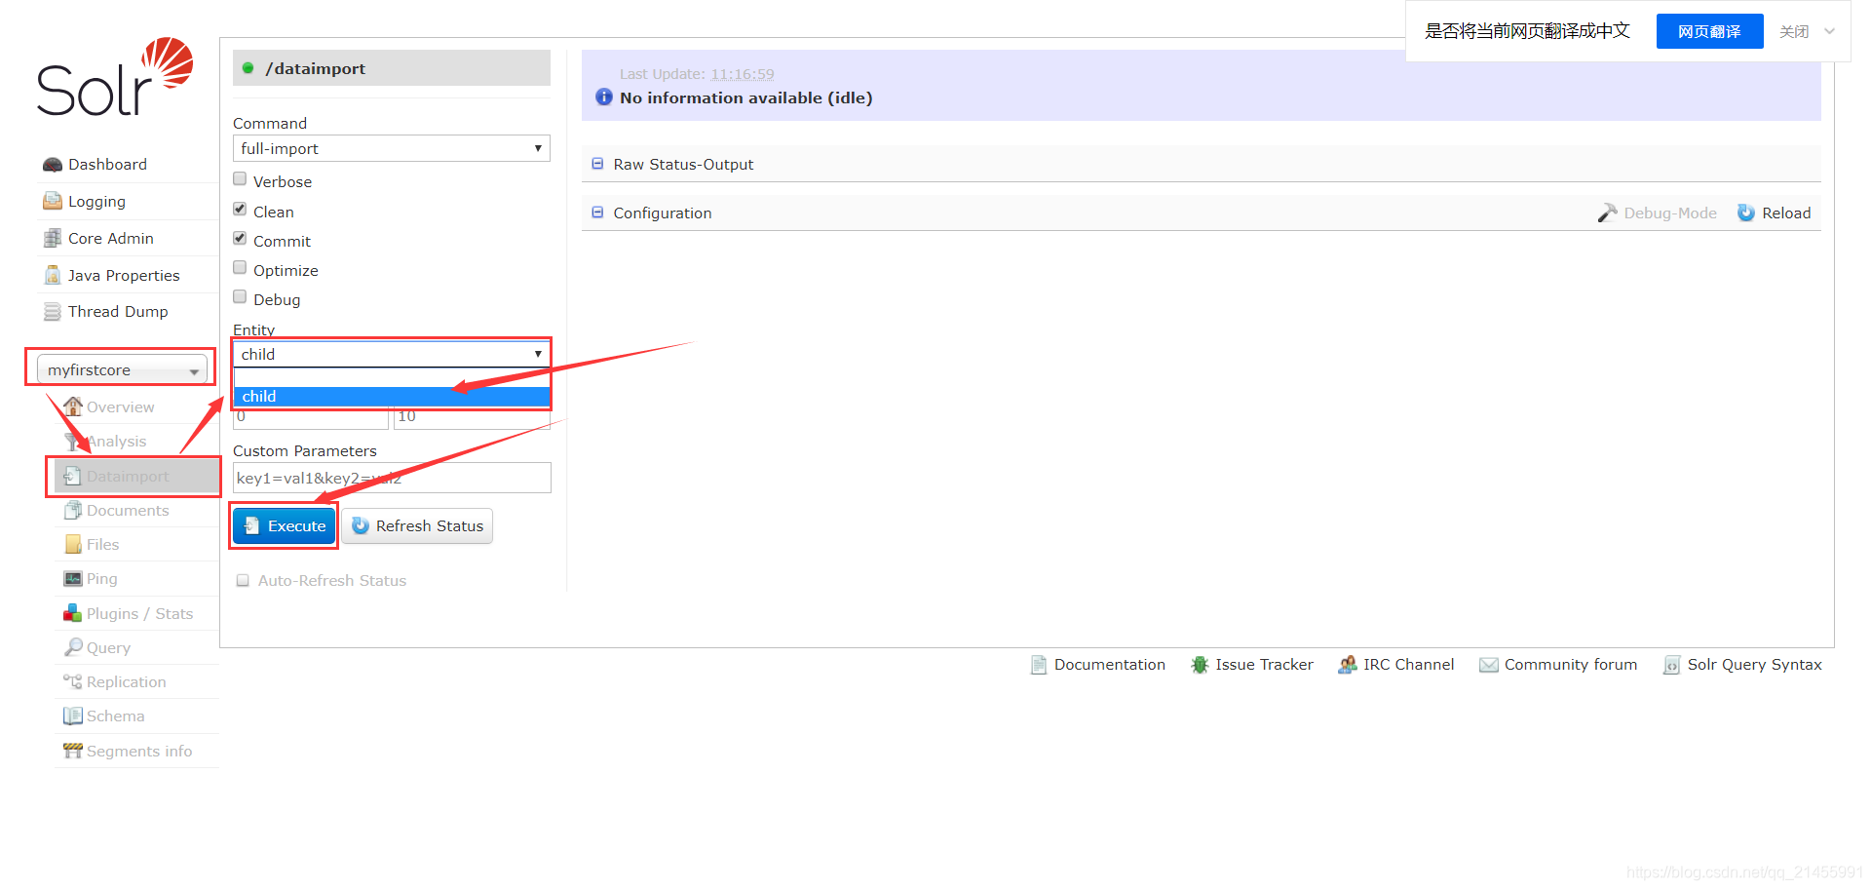Click the Documentation page icon

point(1039,665)
